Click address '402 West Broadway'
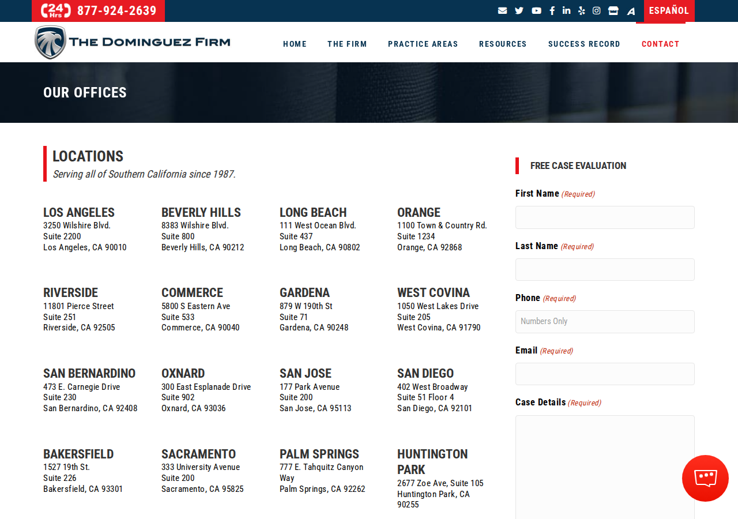The width and height of the screenshot is (738, 519). (x=432, y=387)
